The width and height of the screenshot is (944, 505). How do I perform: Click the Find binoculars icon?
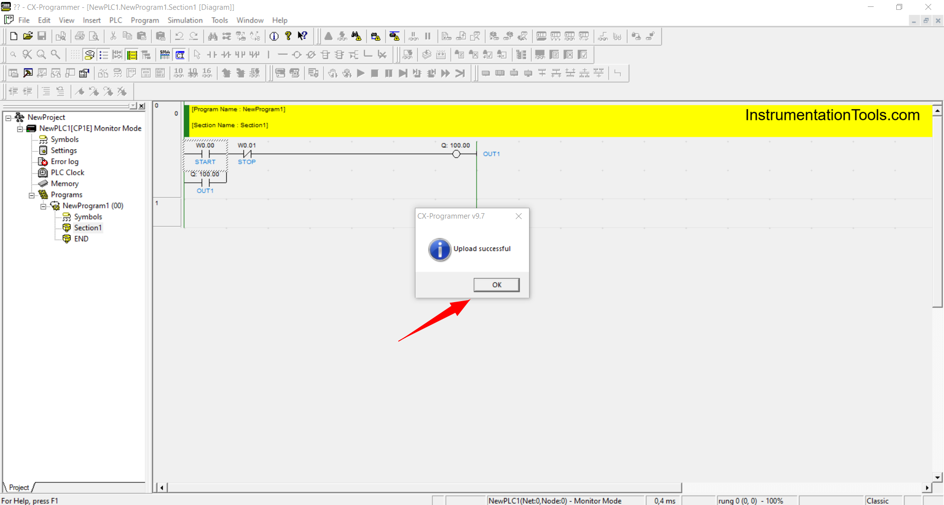pos(212,36)
